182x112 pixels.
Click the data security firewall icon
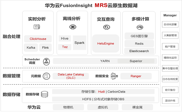coord(114,76)
